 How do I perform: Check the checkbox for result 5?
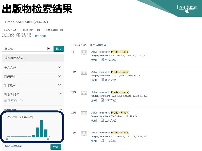point(72,133)
